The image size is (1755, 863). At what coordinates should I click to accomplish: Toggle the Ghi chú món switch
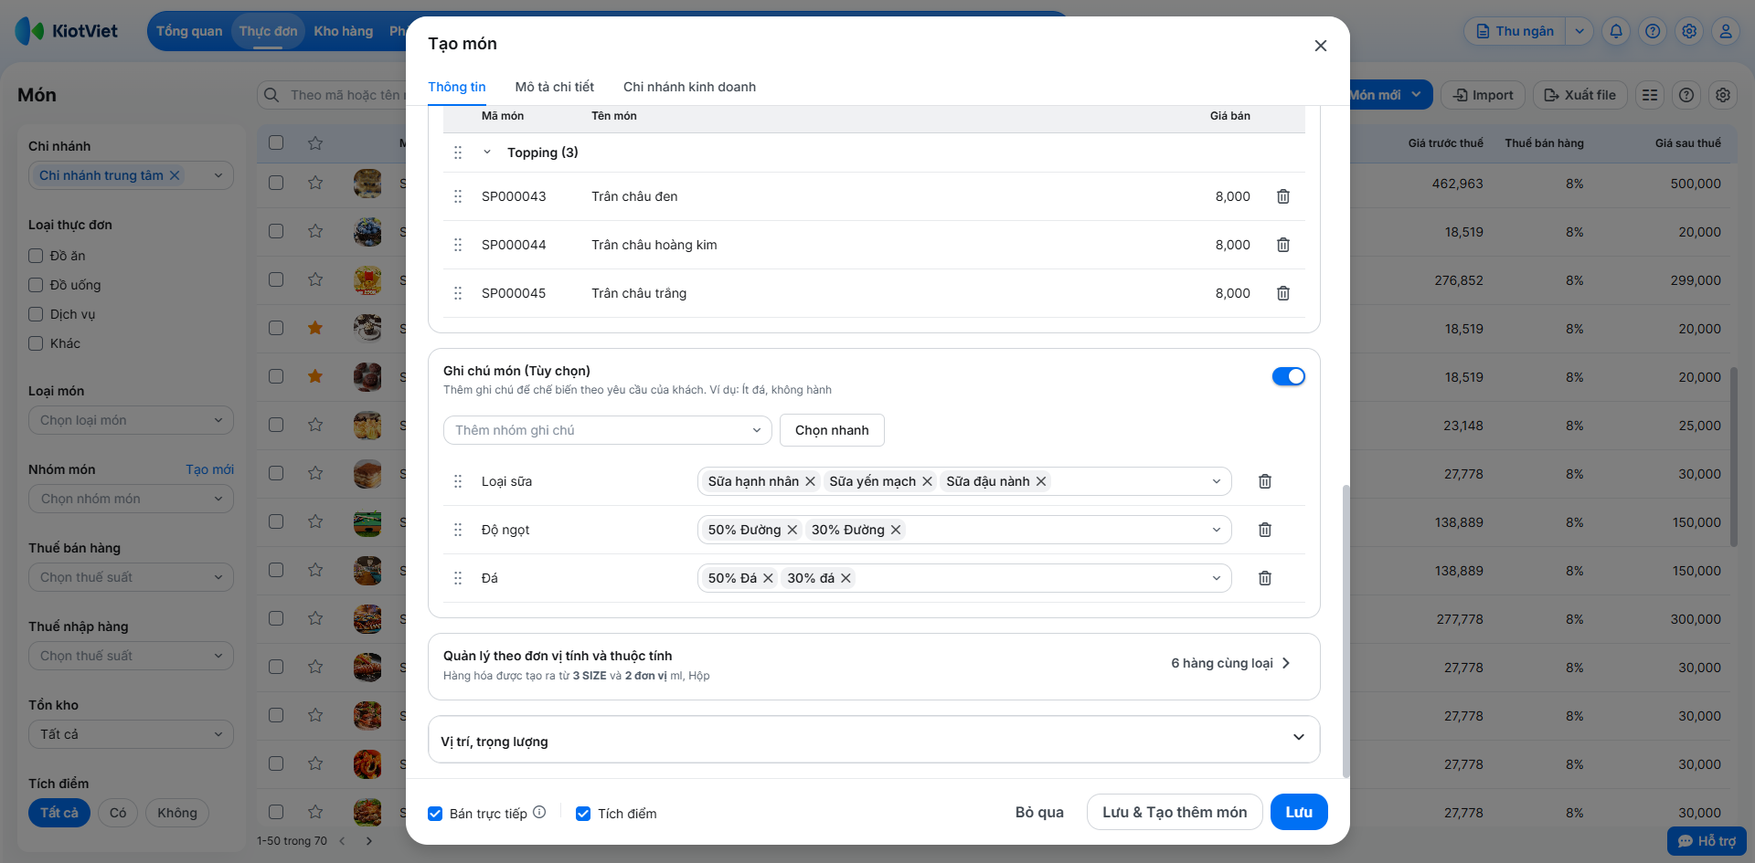[1288, 376]
